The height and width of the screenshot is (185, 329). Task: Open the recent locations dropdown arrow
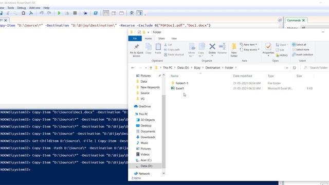146,68
